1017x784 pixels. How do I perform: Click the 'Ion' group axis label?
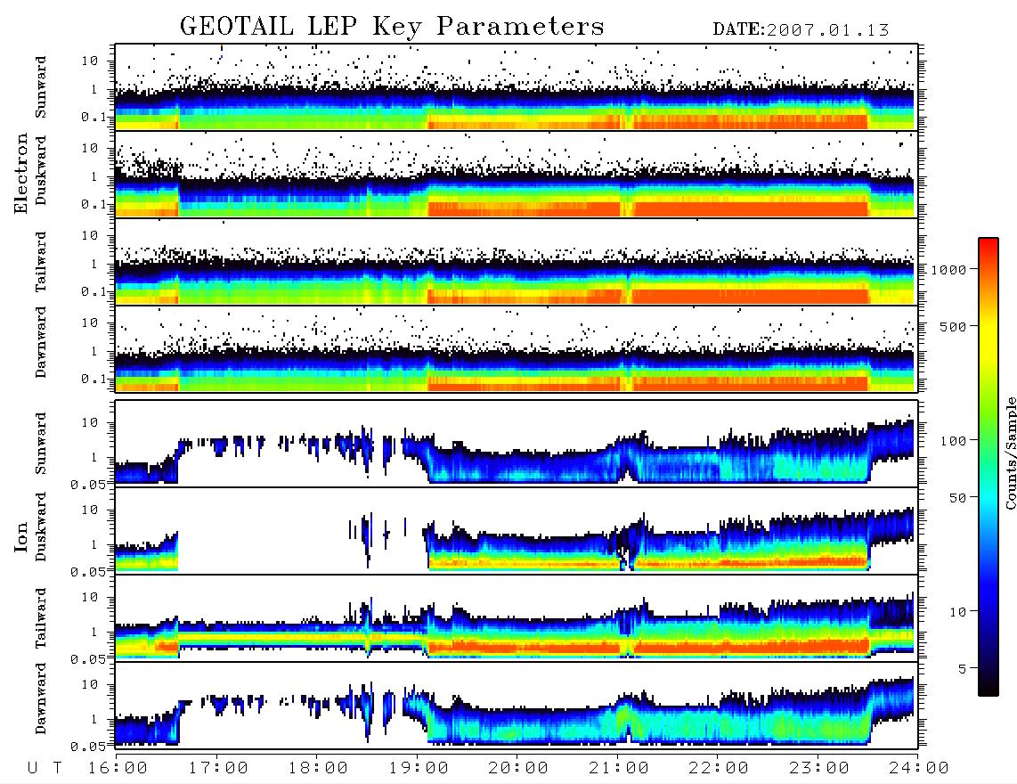[x=21, y=536]
